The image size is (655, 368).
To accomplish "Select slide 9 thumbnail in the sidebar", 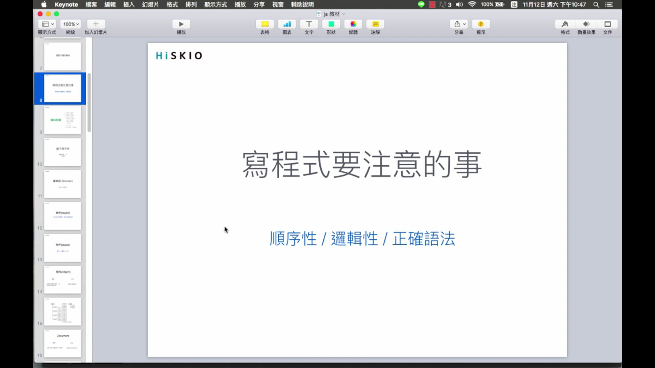I will coord(63,120).
